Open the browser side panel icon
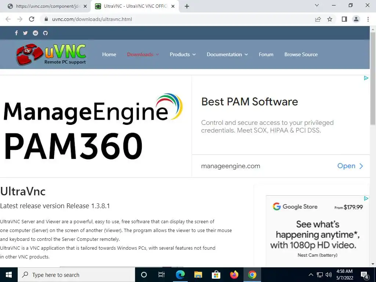 [x=344, y=19]
